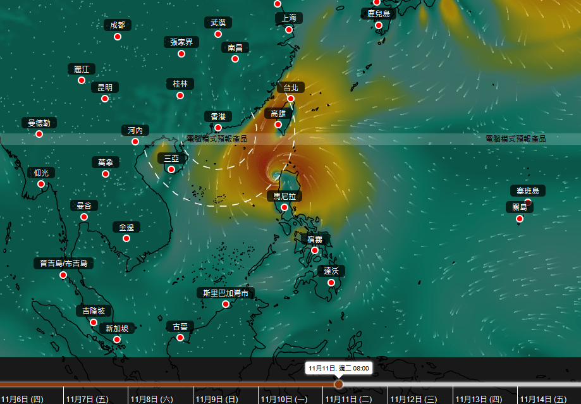Click the red dot marker for 香港

218,128
